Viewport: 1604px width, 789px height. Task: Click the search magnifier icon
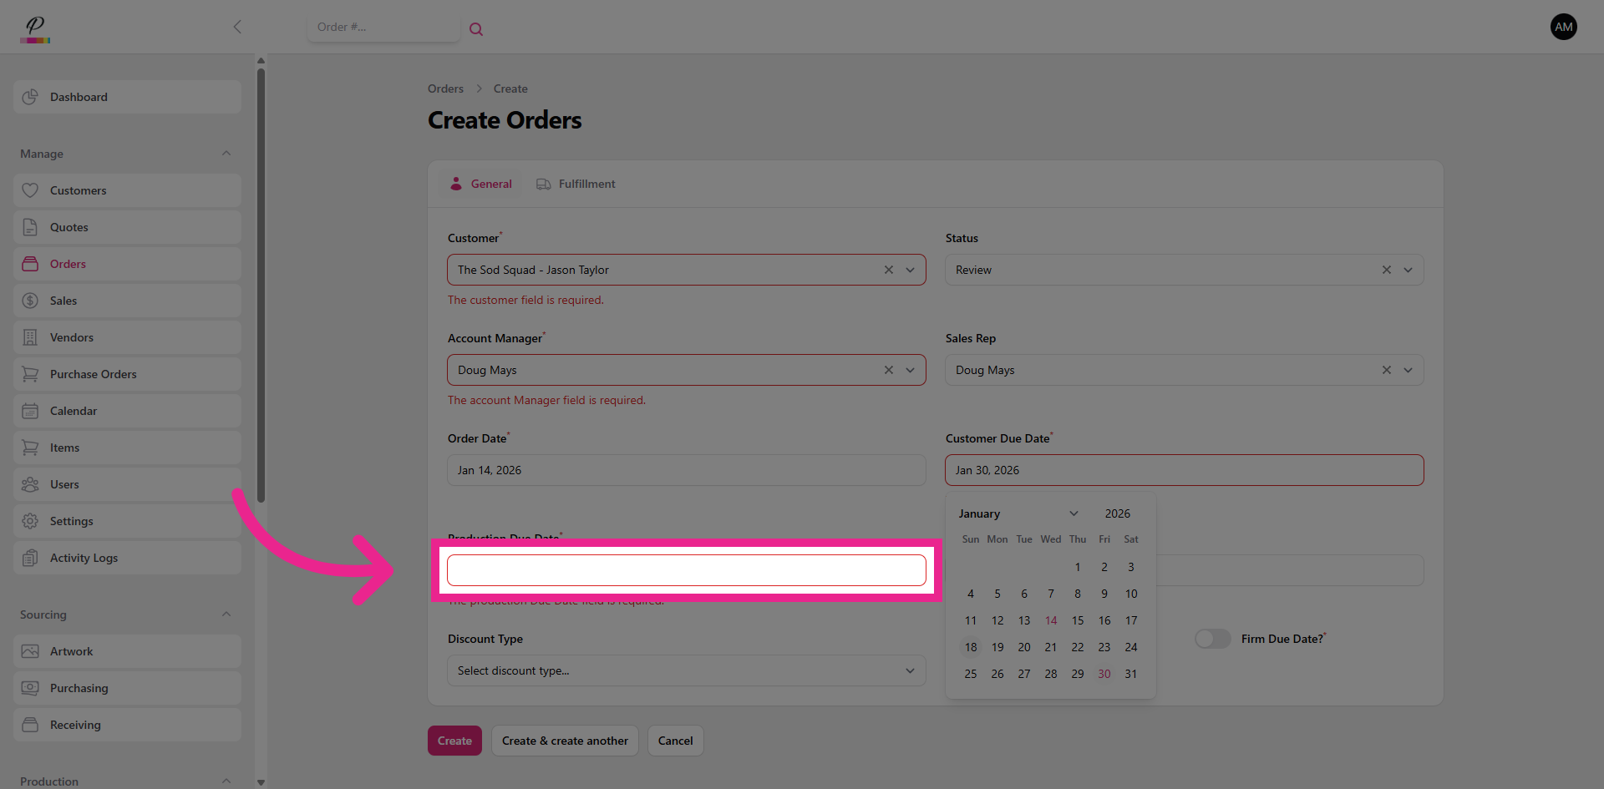pyautogui.click(x=476, y=29)
